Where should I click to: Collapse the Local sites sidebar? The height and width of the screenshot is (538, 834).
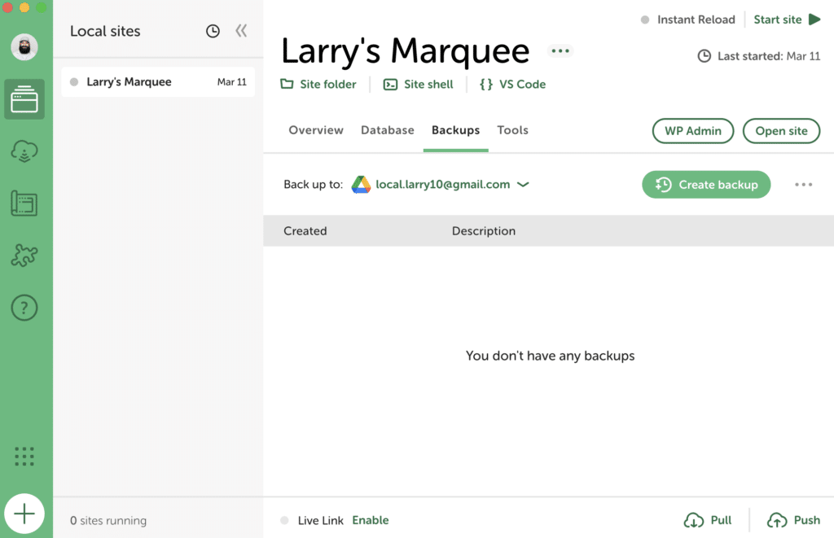pyautogui.click(x=241, y=31)
